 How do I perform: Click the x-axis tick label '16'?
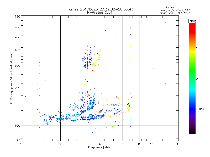point(178,144)
